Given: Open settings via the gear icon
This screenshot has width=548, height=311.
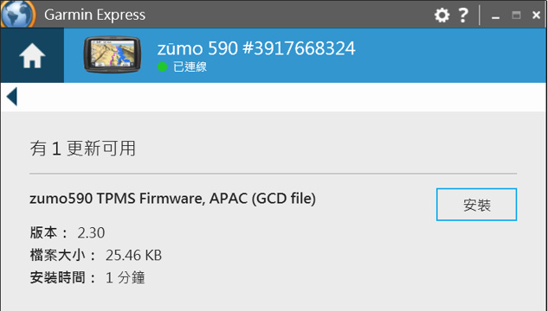Looking at the screenshot, I should tap(442, 15).
